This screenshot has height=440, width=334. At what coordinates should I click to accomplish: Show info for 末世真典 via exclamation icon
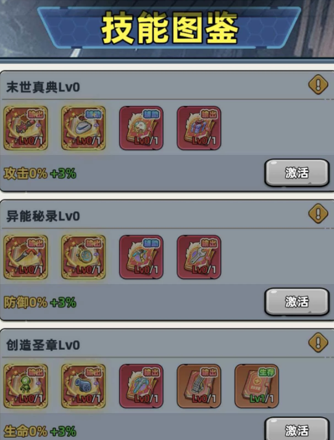tap(318, 85)
